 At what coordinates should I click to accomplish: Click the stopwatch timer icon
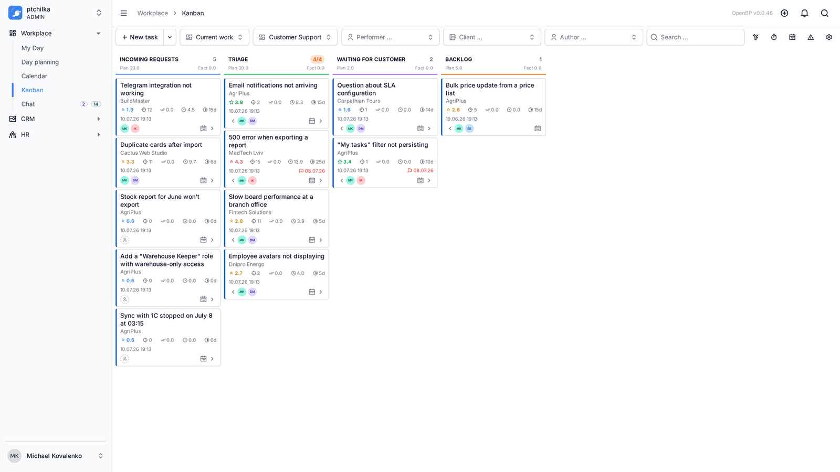774,37
